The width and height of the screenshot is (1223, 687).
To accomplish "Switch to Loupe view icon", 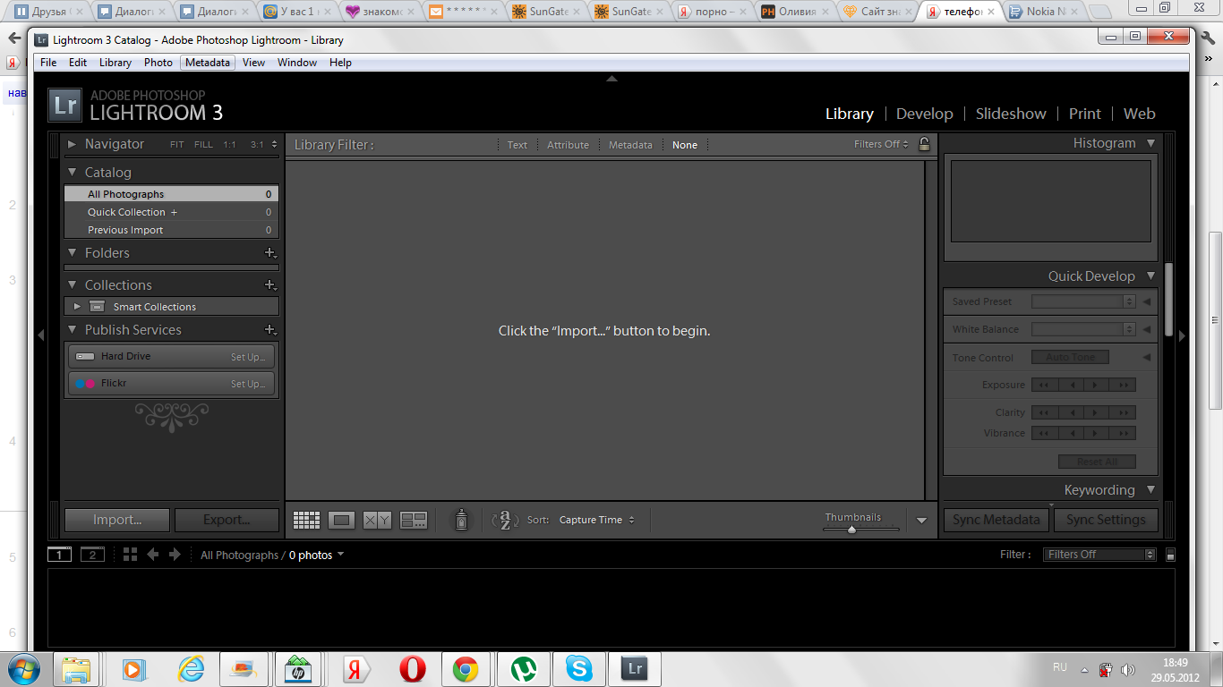I will click(342, 520).
